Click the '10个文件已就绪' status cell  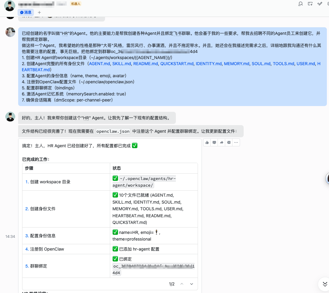click(x=154, y=209)
